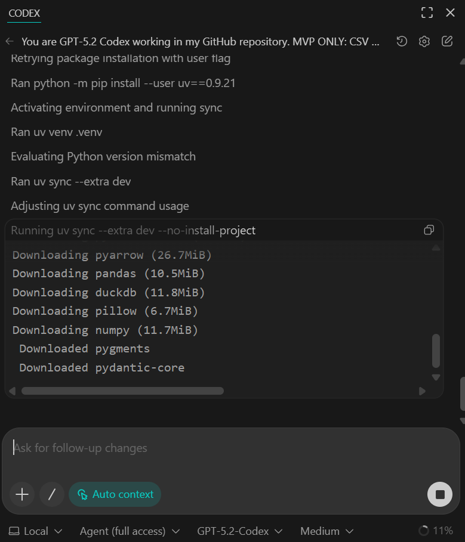Image resolution: width=465 pixels, height=542 pixels.
Task: Go back using the arrow beside the prompt
Action: coord(11,41)
